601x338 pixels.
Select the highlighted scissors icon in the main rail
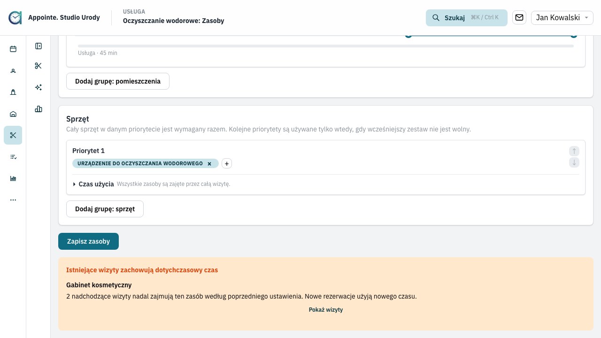13,135
